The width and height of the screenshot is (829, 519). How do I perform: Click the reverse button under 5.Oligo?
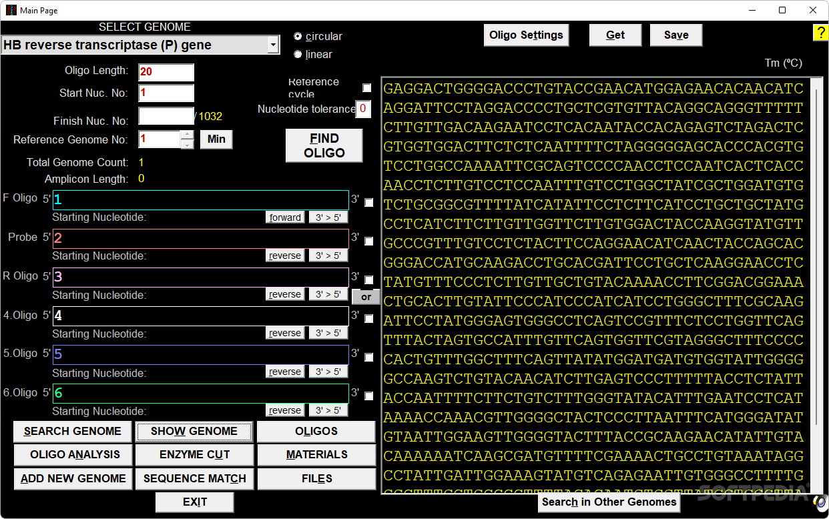[285, 372]
